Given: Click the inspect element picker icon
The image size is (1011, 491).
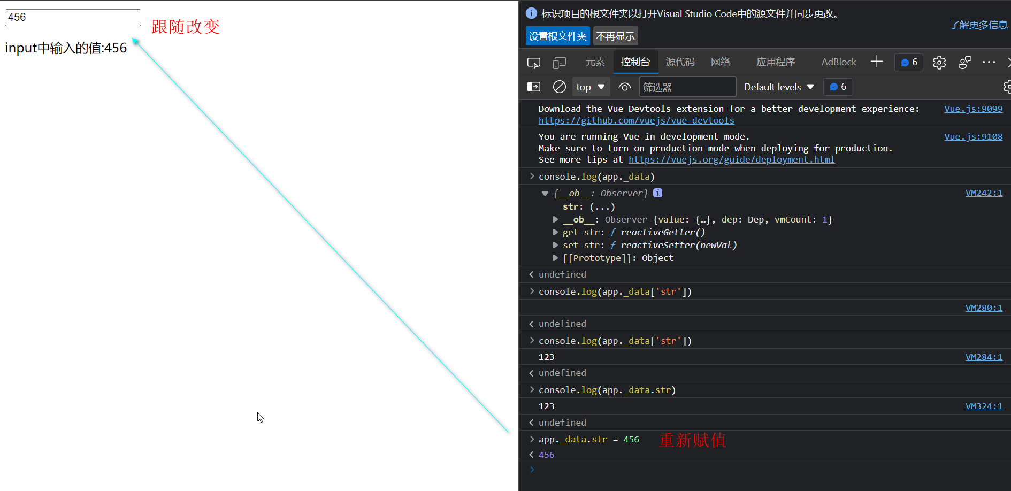Looking at the screenshot, I should click(x=533, y=63).
